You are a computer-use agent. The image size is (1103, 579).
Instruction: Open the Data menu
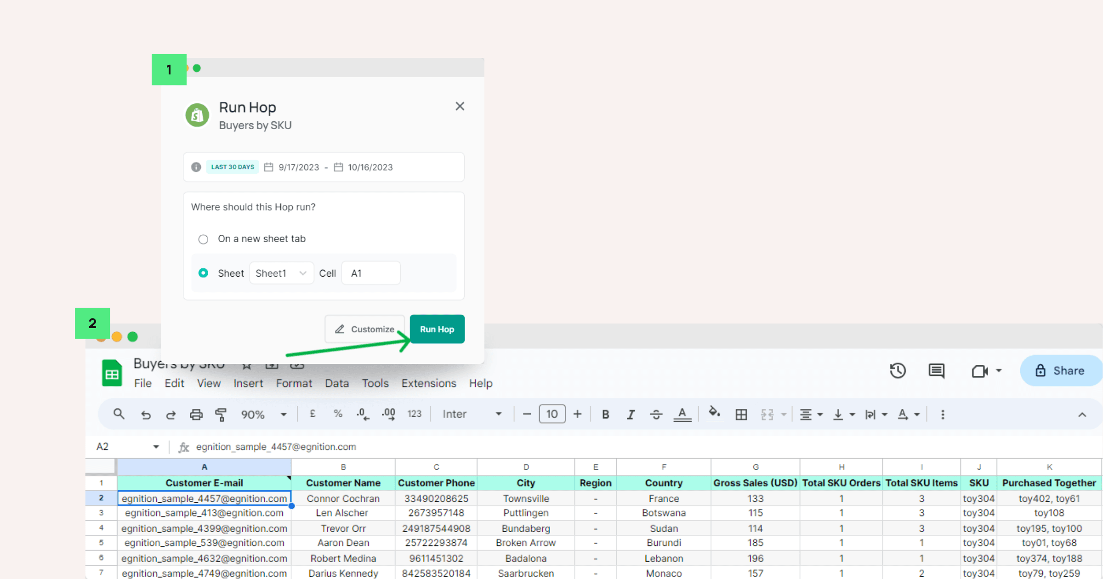click(337, 383)
